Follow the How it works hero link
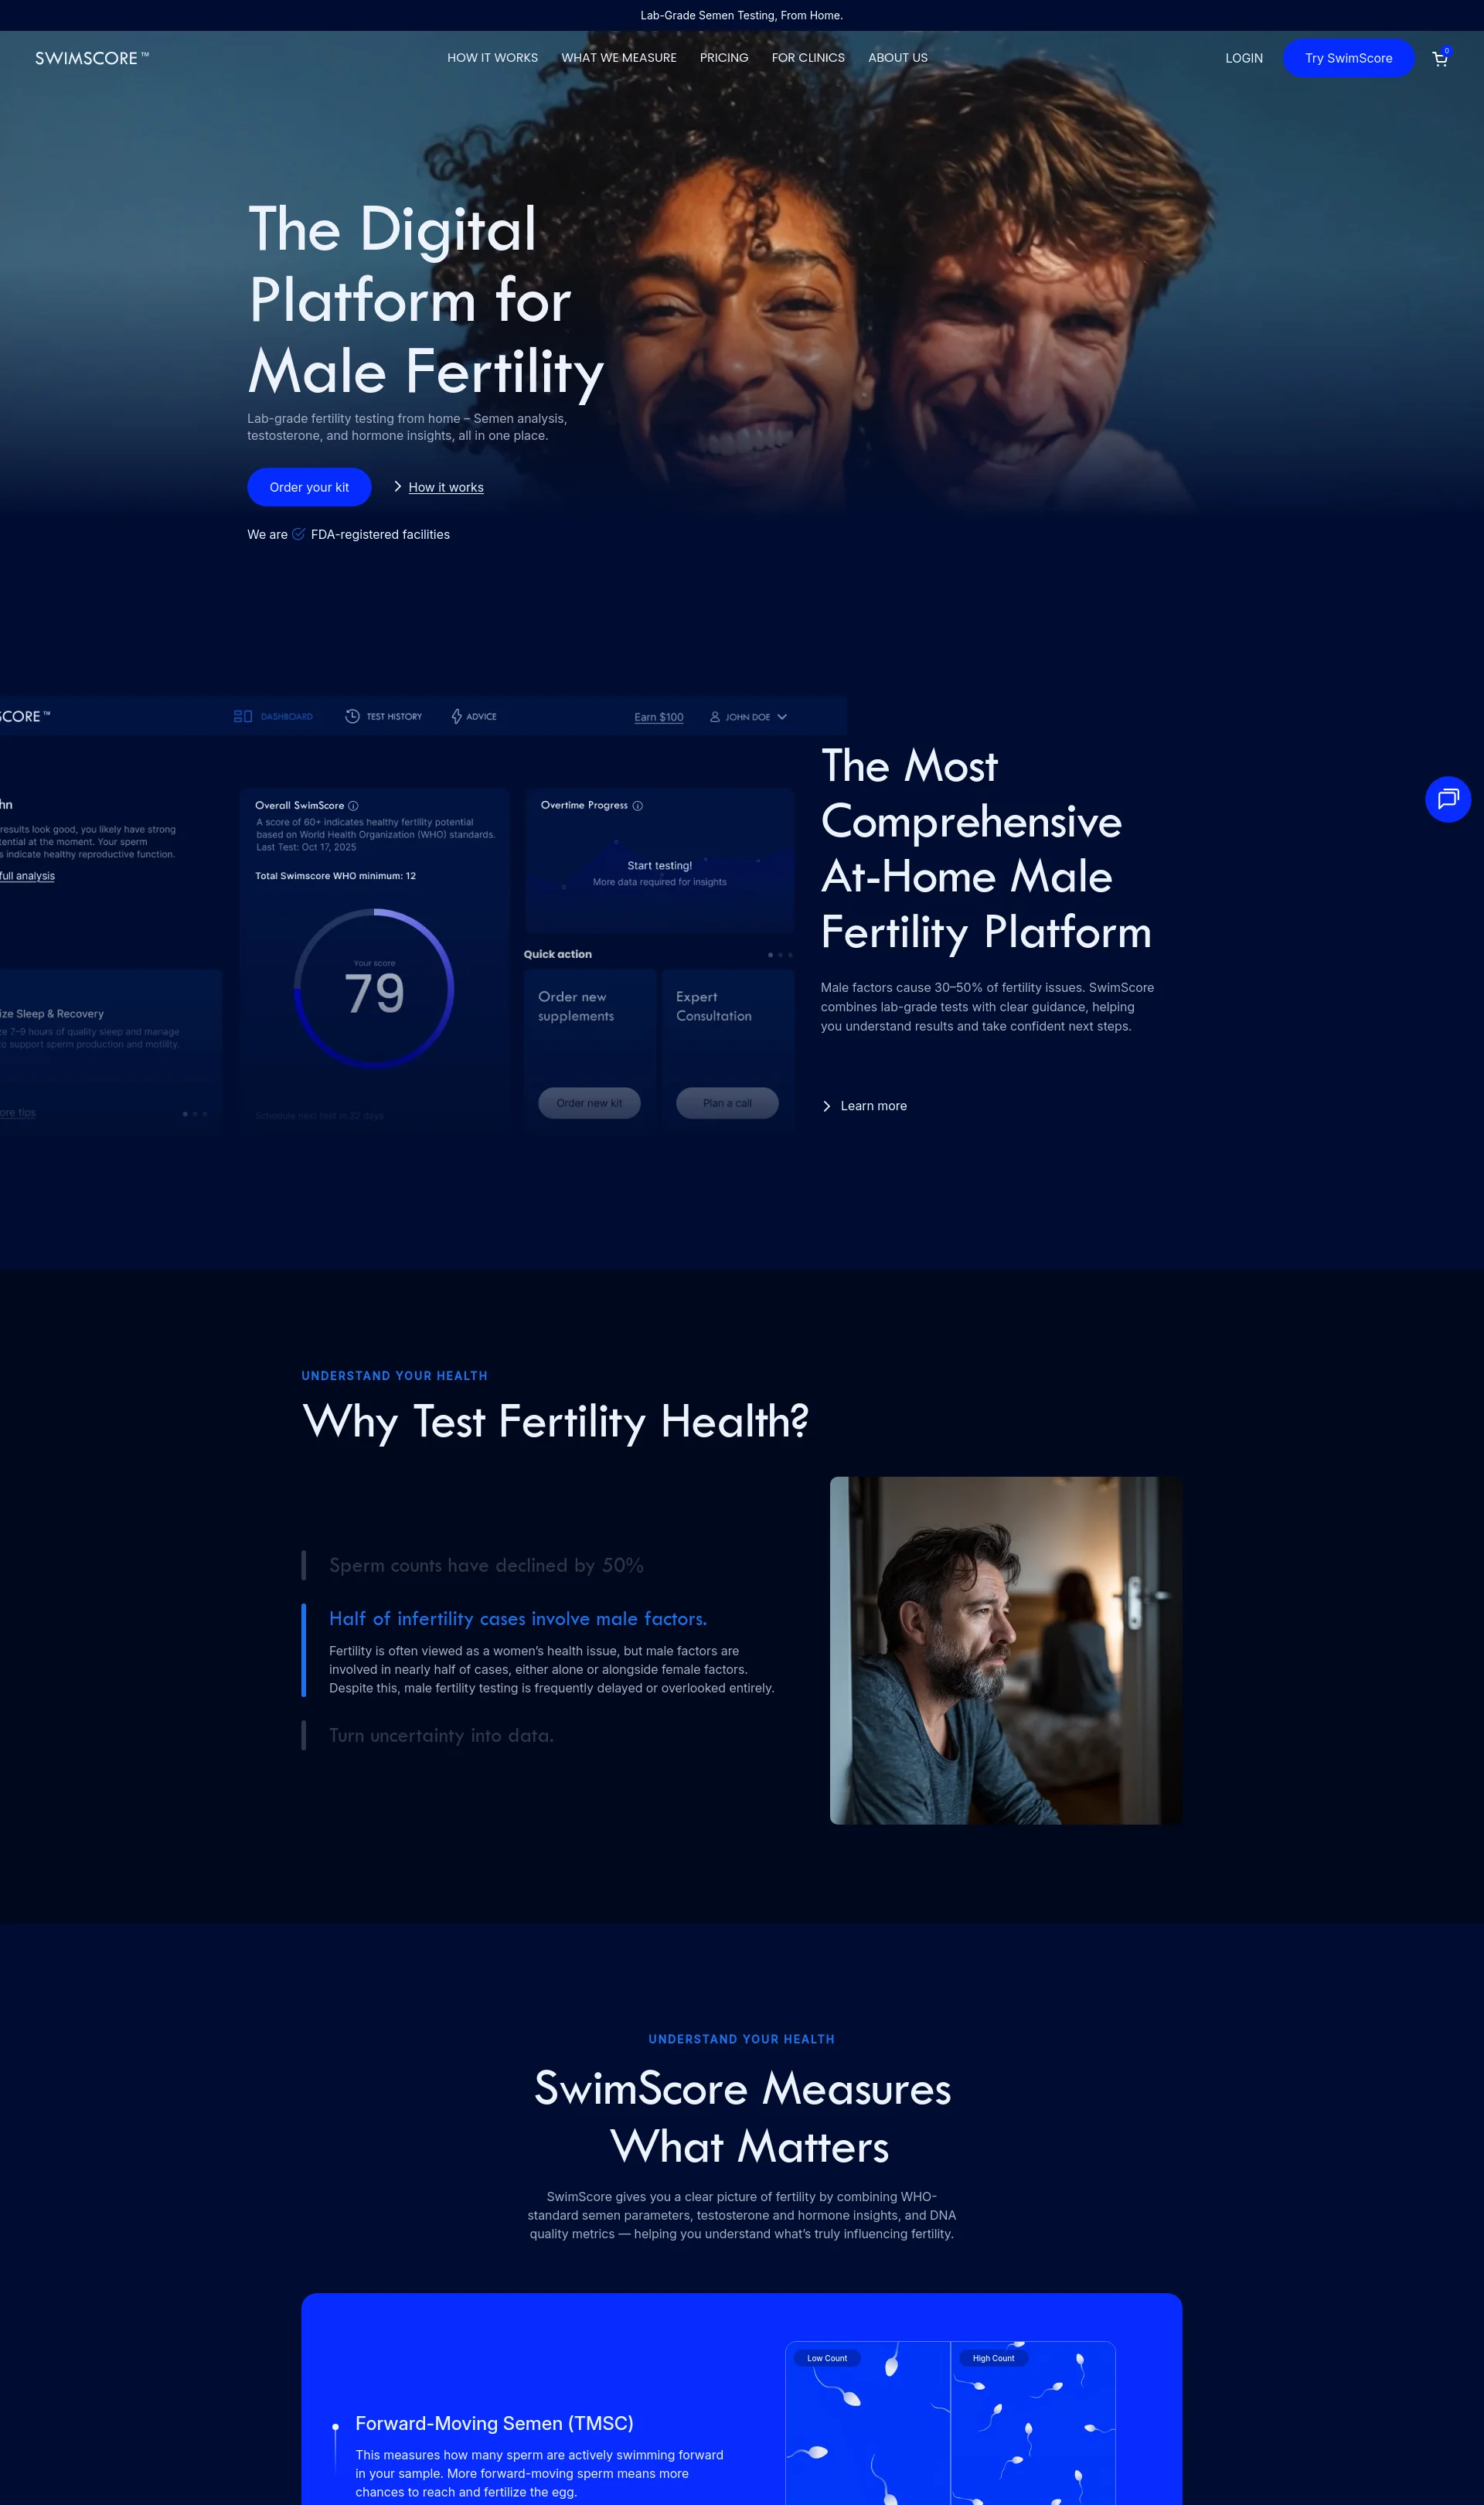1484x2505 pixels. pyautogui.click(x=446, y=487)
